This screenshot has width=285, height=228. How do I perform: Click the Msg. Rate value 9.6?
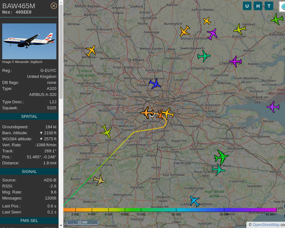coord(54,192)
